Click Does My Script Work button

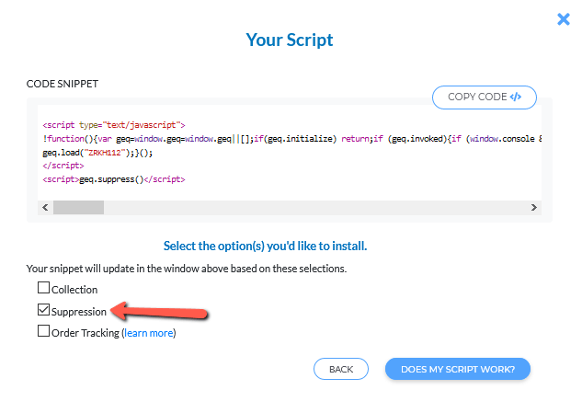458,369
